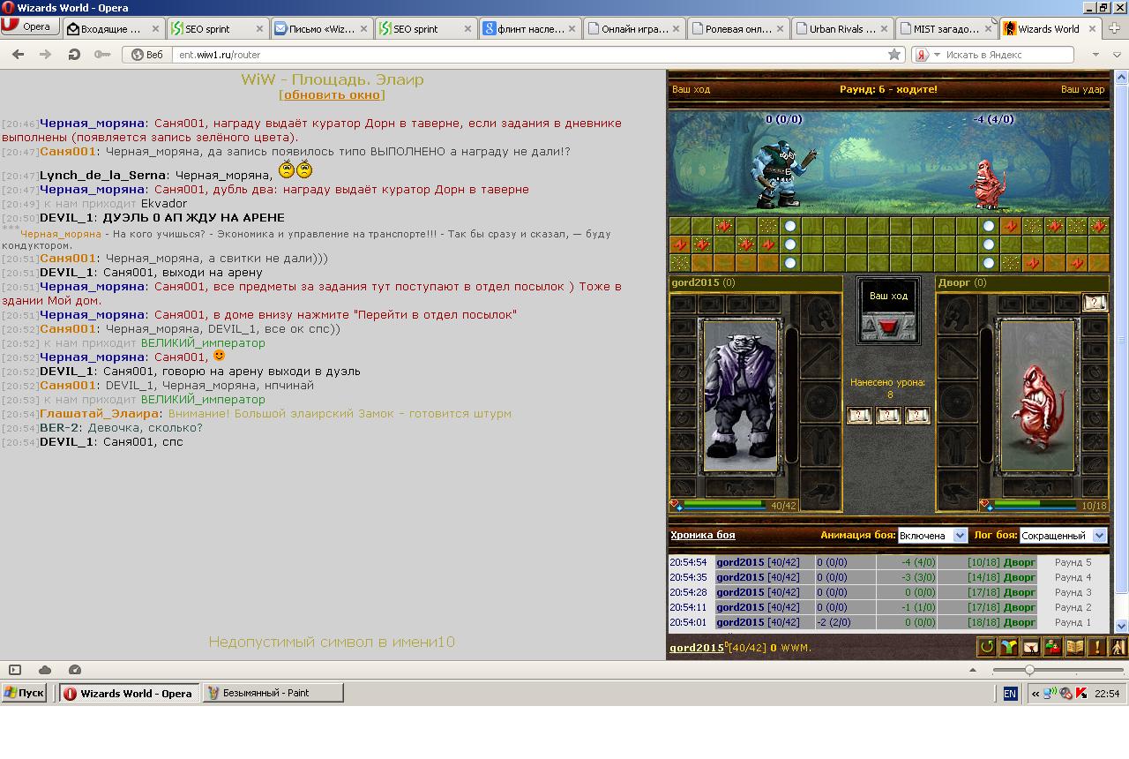The width and height of the screenshot is (1129, 759).
Task: Click the muted volume icon in system tray
Action: pos(1065,694)
